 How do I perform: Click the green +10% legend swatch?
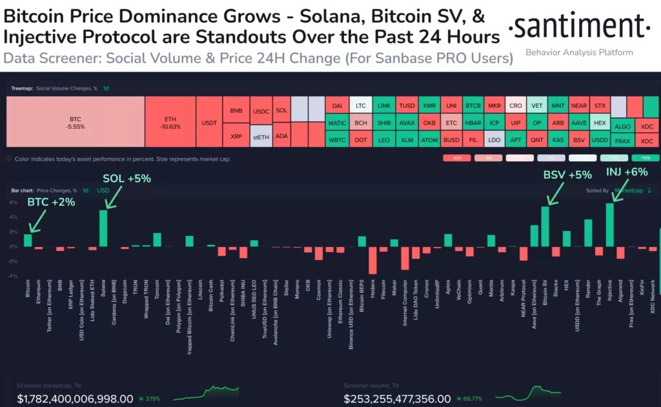click(646, 158)
